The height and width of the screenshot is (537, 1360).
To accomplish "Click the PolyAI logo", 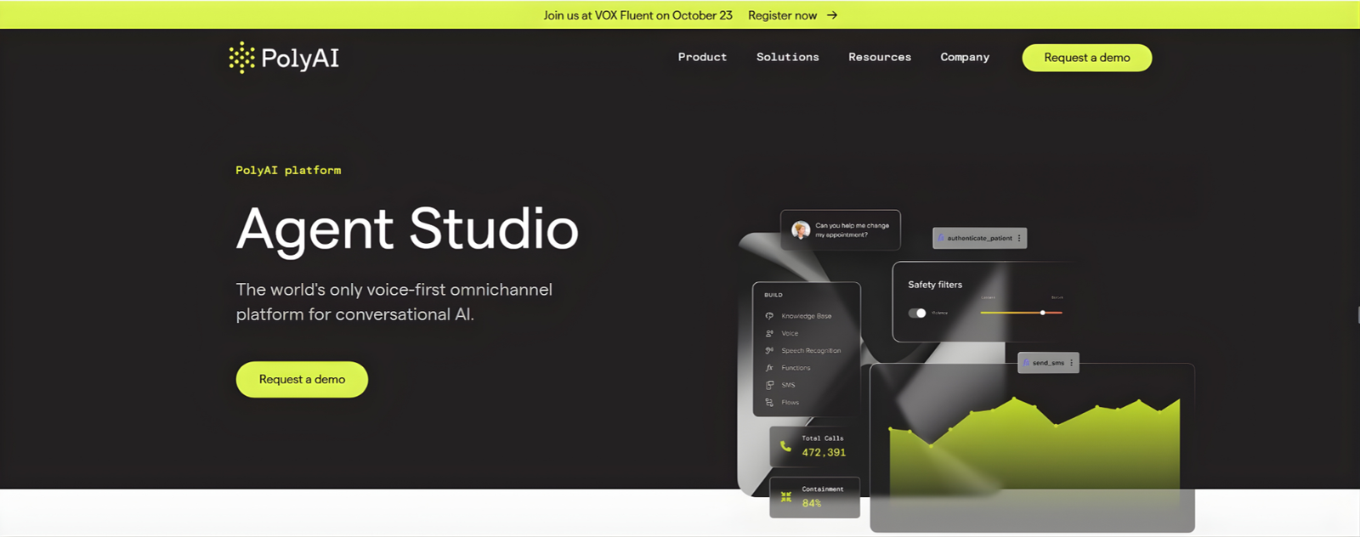I will click(284, 58).
